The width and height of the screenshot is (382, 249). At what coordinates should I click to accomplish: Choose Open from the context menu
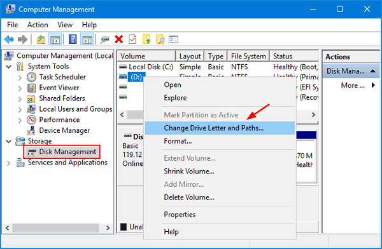[x=220, y=85]
